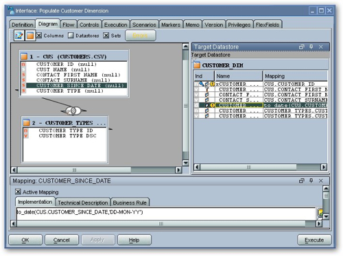Uncheck the Active Mapping checkbox

[x=18, y=191]
